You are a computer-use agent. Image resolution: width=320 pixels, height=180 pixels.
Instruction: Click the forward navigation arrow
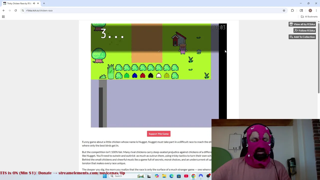(9, 10)
